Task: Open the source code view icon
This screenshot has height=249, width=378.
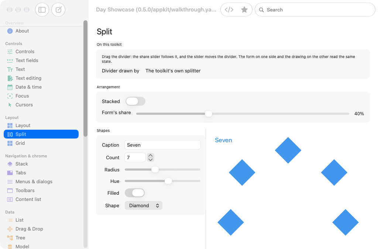Action: coord(229,10)
